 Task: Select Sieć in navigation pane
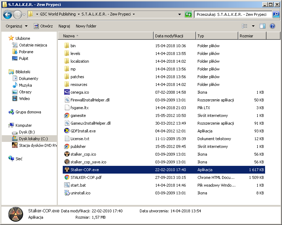pyautogui.click(x=15, y=159)
